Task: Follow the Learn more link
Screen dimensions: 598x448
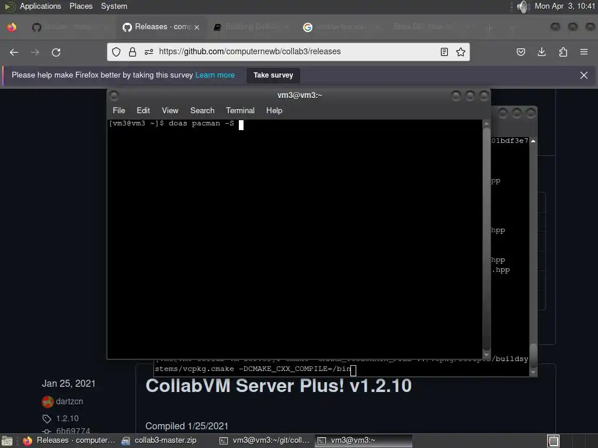Action: pyautogui.click(x=215, y=75)
